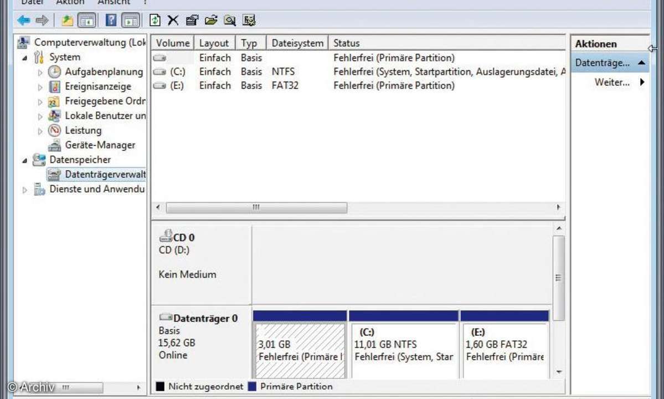Select the (E:) volume in the list
664x399 pixels.
click(x=177, y=85)
